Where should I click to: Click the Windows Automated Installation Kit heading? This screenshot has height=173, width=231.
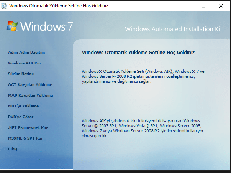coord(174,29)
